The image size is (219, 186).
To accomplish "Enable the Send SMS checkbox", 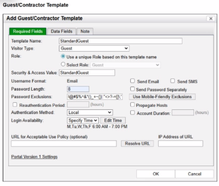I will point(172,81).
